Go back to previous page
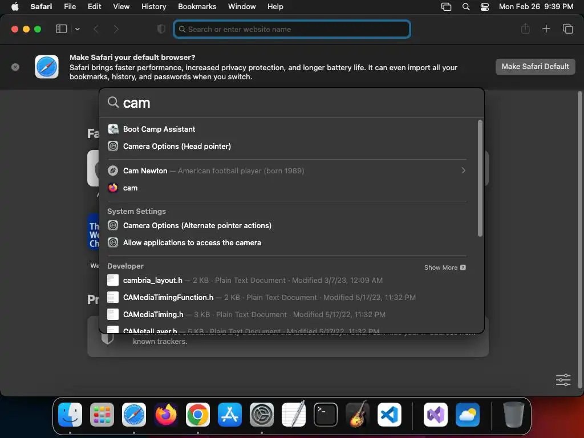Image resolution: width=584 pixels, height=438 pixels. 96,29
